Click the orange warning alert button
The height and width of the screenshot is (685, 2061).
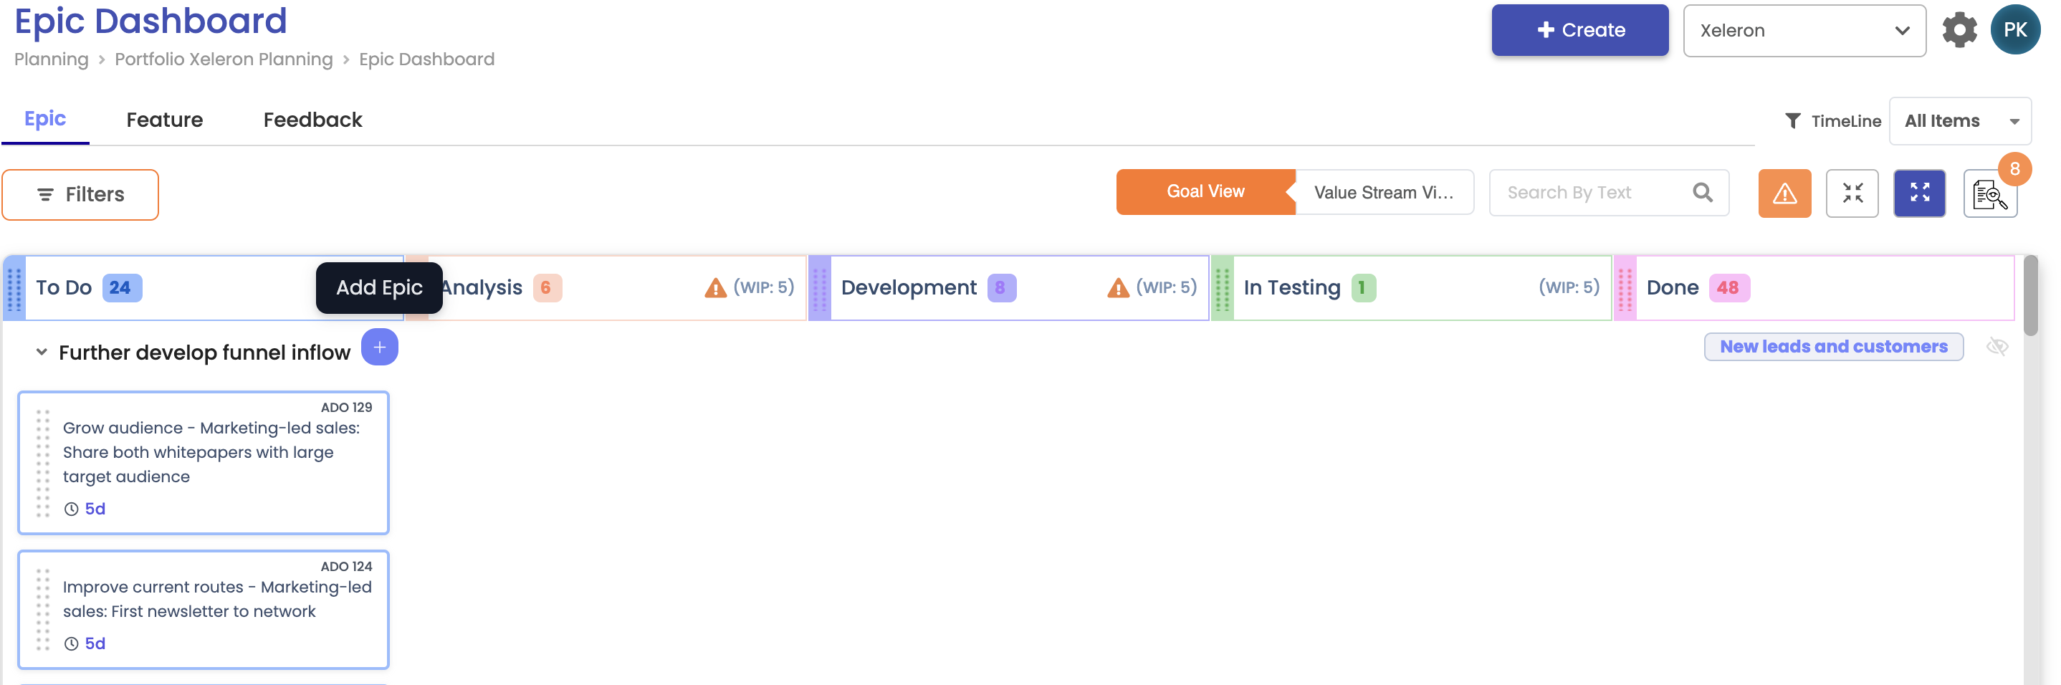pyautogui.click(x=1784, y=193)
